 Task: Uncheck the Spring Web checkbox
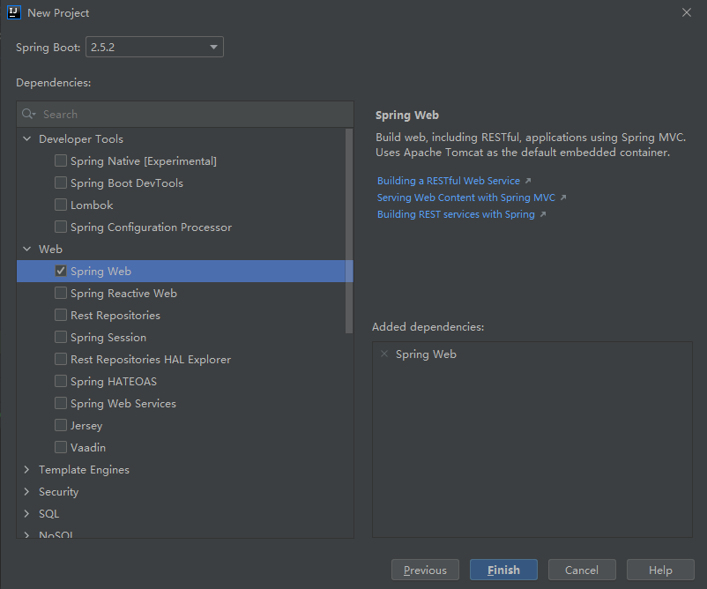pos(61,271)
